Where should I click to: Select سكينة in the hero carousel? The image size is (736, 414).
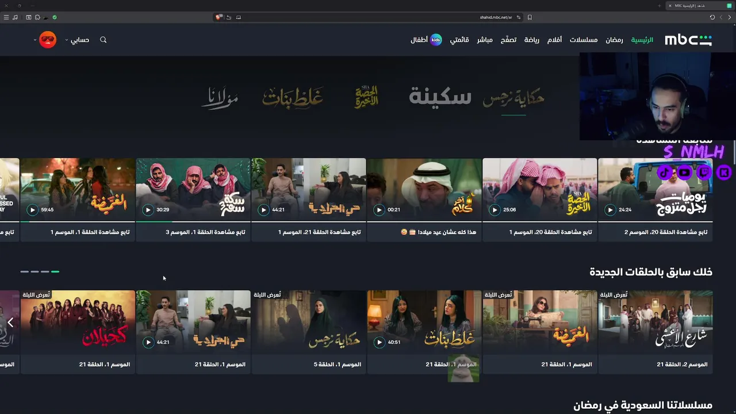tap(440, 97)
